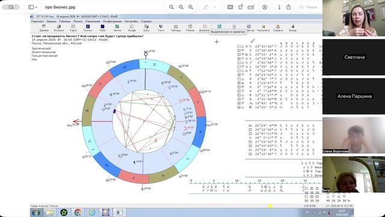Open the Конфигурация menu
This screenshot has width=385, height=217.
[x=112, y=22]
